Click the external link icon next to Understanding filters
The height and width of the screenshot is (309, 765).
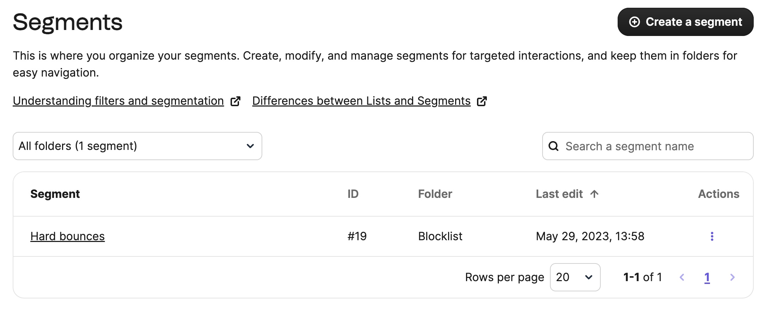[236, 101]
